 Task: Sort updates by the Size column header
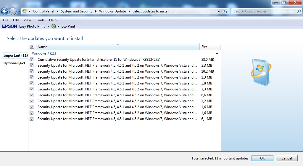click(x=210, y=47)
